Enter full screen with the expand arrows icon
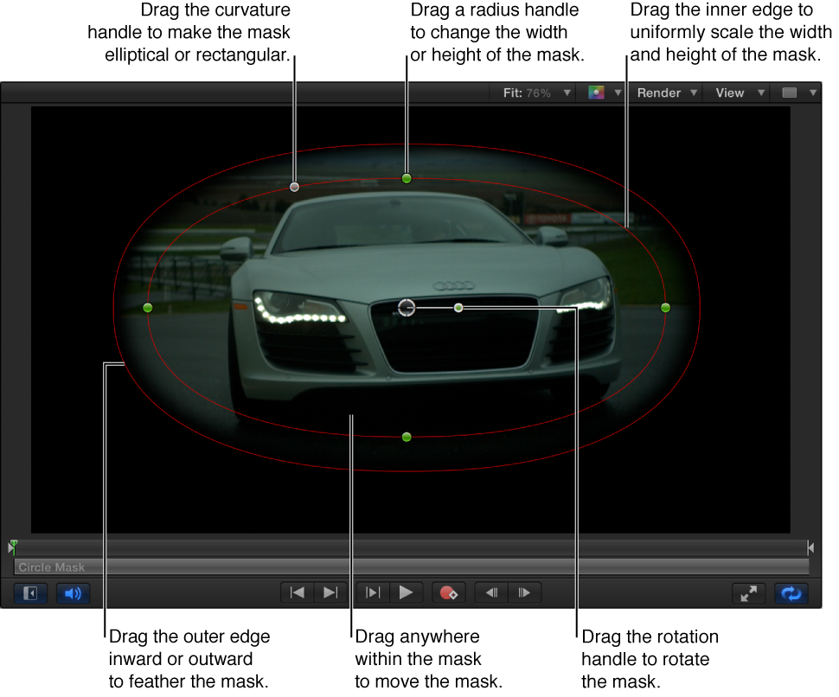 click(749, 594)
